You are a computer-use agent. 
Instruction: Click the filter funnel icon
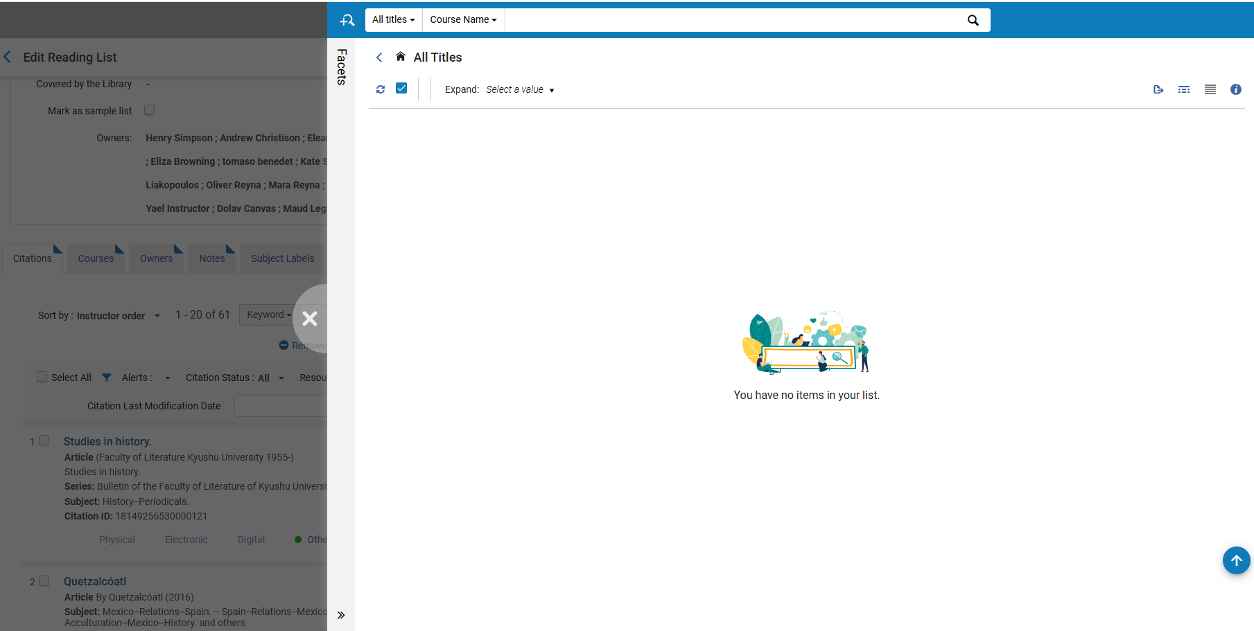(x=107, y=377)
